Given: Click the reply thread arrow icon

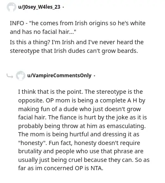Looking at the screenshot, I should tap(10, 76).
